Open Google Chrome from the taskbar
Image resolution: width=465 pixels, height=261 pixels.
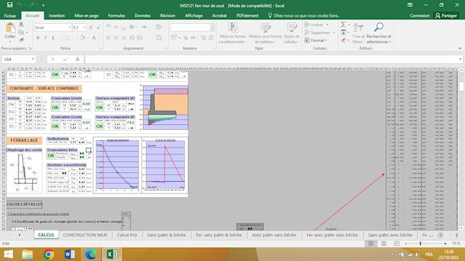coord(49,254)
